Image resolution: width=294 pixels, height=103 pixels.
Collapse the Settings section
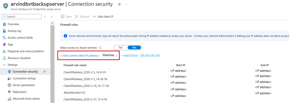(x=4, y=65)
